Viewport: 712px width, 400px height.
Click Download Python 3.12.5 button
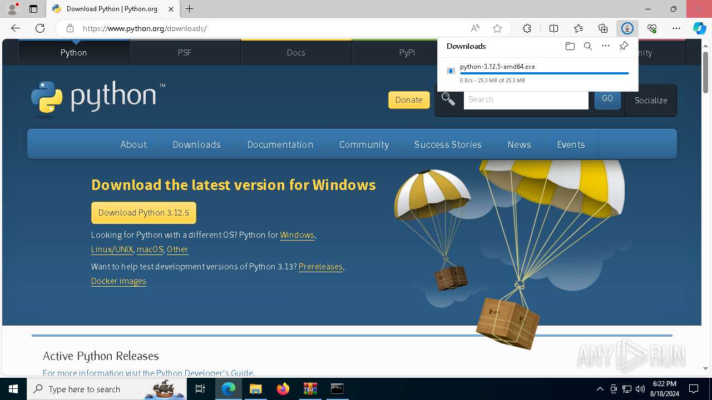pos(144,213)
